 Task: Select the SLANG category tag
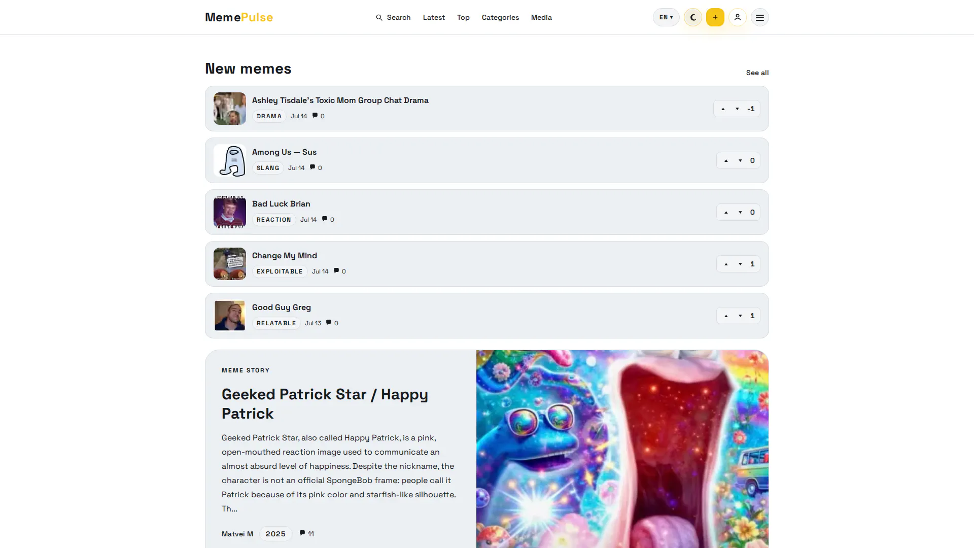[268, 168]
